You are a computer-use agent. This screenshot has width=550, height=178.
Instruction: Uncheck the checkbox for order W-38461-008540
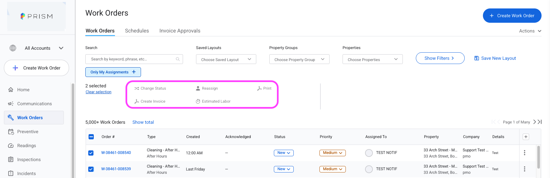(x=91, y=153)
